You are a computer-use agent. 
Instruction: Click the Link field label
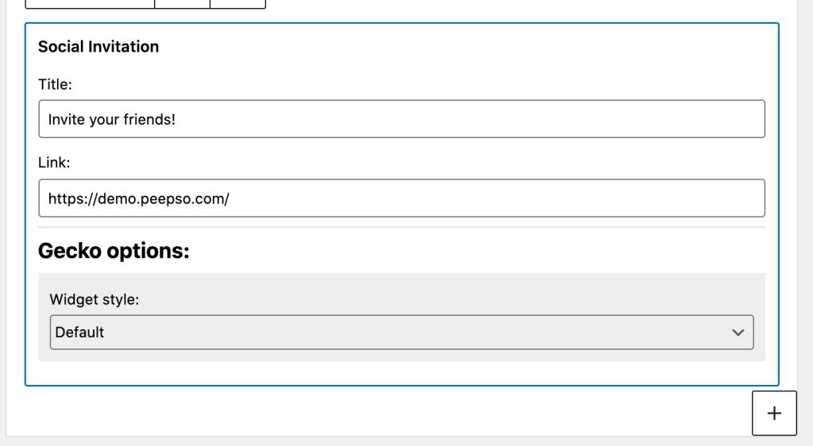[x=54, y=163]
